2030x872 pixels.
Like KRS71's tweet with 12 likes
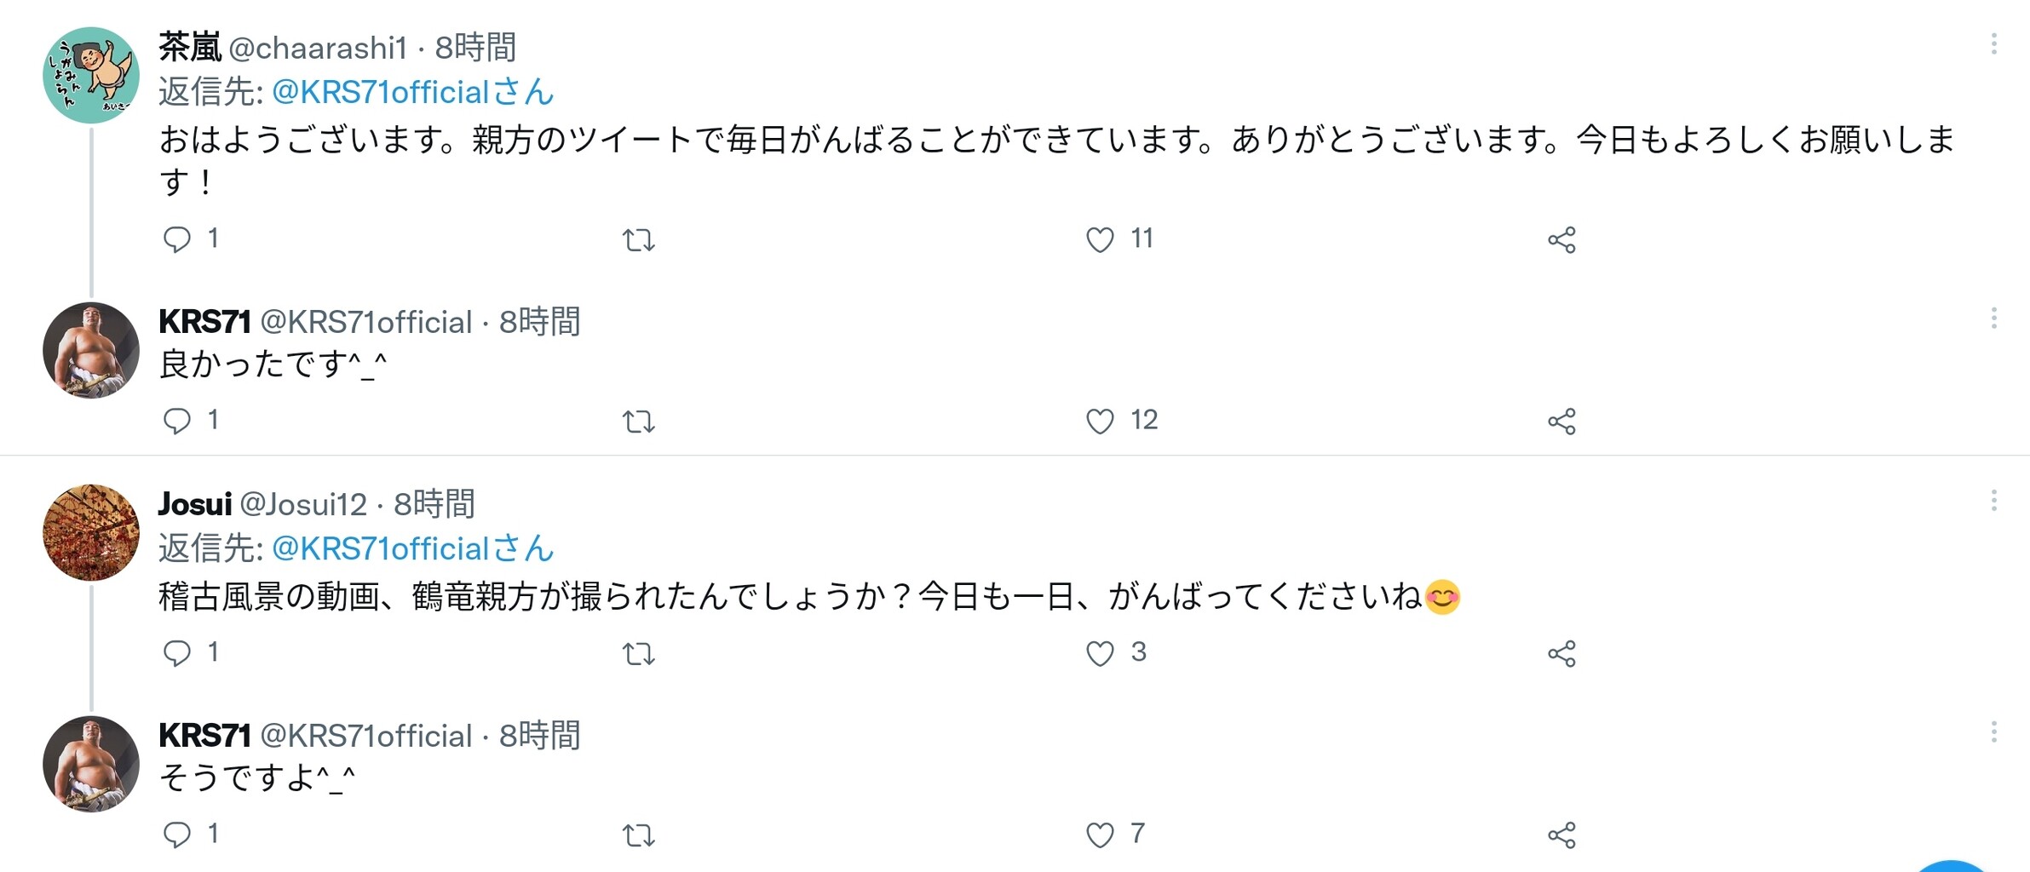tap(1100, 421)
